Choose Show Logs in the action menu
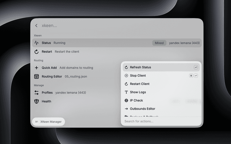 [161, 92]
